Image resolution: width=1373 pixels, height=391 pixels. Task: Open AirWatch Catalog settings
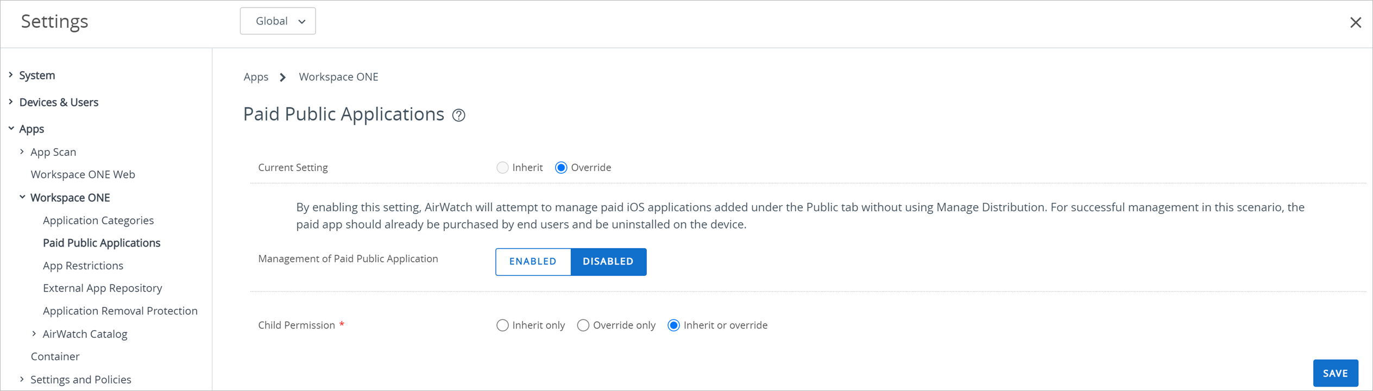[x=85, y=334]
